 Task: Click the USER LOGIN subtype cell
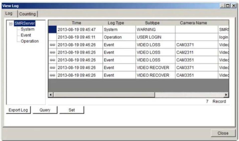[x=155, y=37]
